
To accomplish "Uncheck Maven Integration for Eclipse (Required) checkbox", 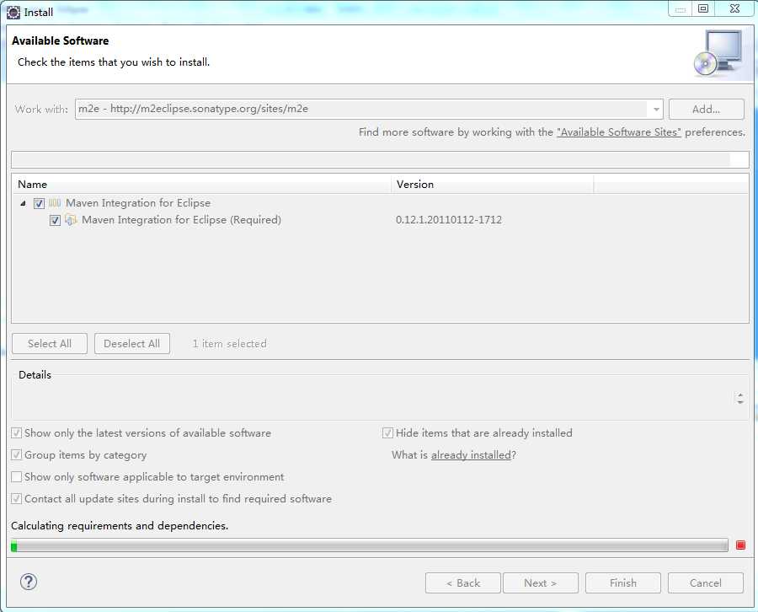I will pos(55,220).
